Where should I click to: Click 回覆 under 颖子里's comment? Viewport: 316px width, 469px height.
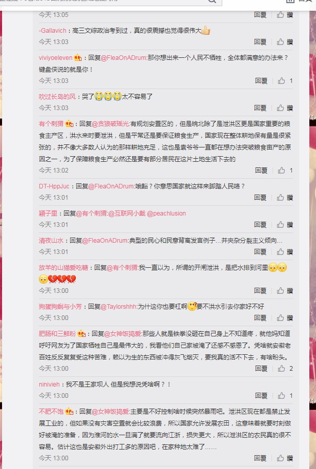pyautogui.click(x=260, y=225)
